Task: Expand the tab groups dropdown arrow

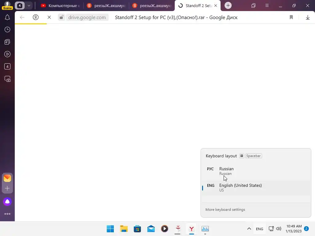Action: [29, 6]
